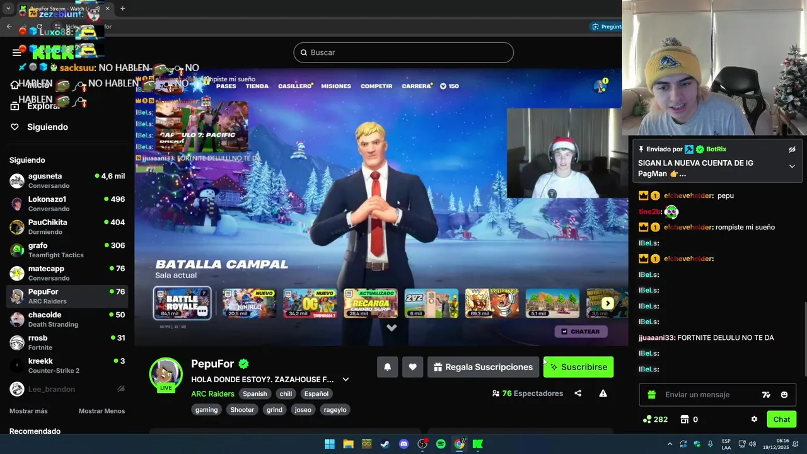Click the Windows Security shield tray icon
The height and width of the screenshot is (454, 807).
(697, 444)
